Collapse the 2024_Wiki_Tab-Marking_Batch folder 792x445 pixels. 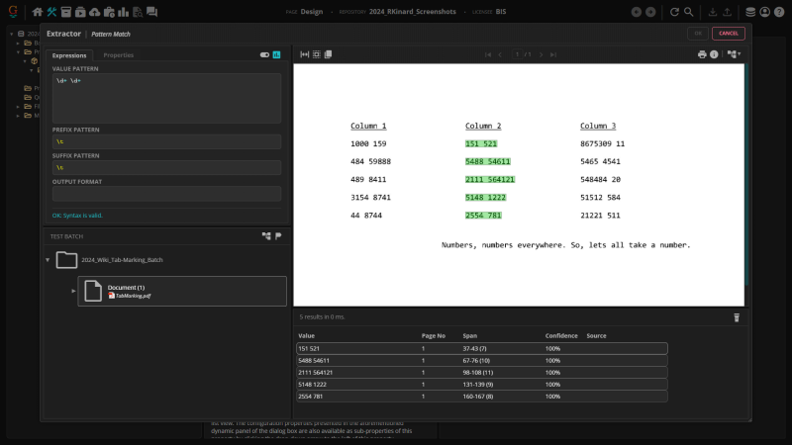click(x=48, y=260)
